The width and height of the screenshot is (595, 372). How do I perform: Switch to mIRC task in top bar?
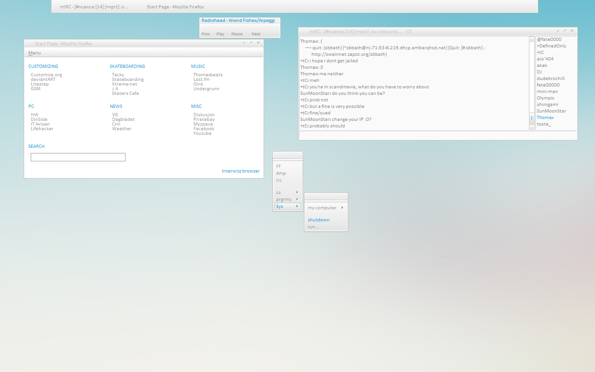pyautogui.click(x=94, y=7)
